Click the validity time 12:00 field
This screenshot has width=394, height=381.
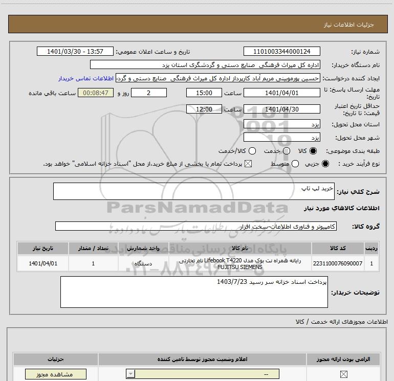point(204,109)
